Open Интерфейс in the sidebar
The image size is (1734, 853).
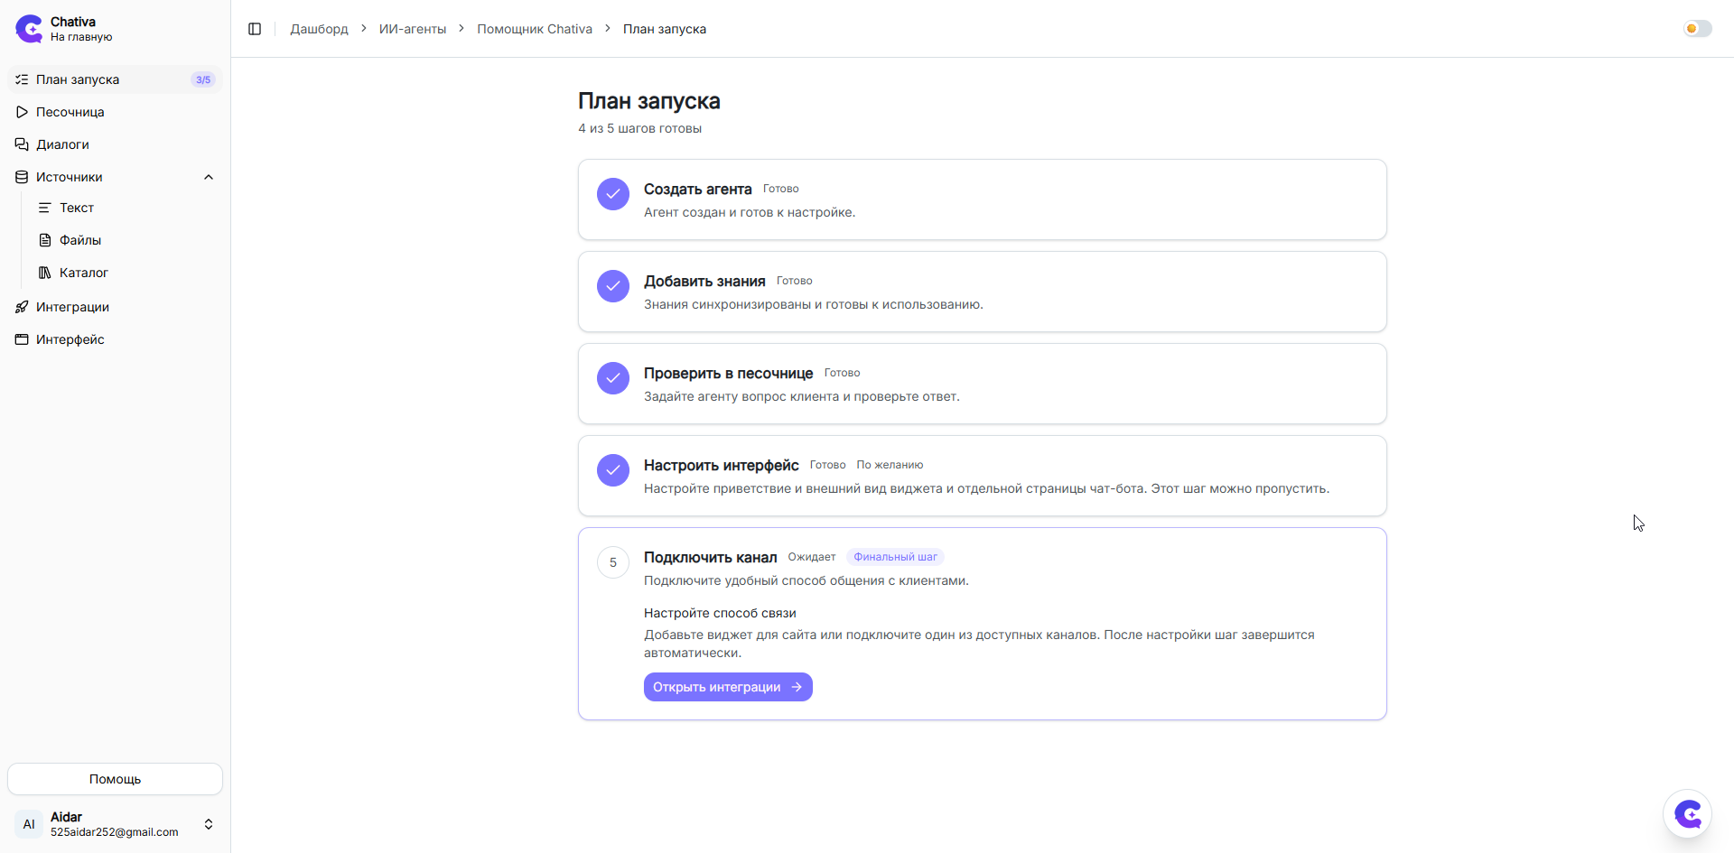point(115,339)
